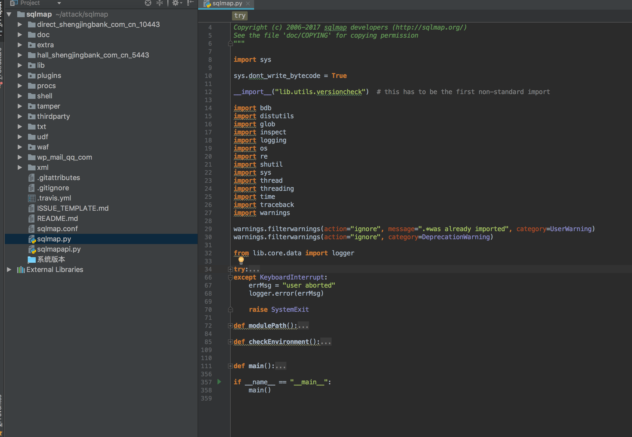Viewport: 632px width, 437px height.
Task: Close the sqlmap.py tab
Action: pyautogui.click(x=248, y=3)
